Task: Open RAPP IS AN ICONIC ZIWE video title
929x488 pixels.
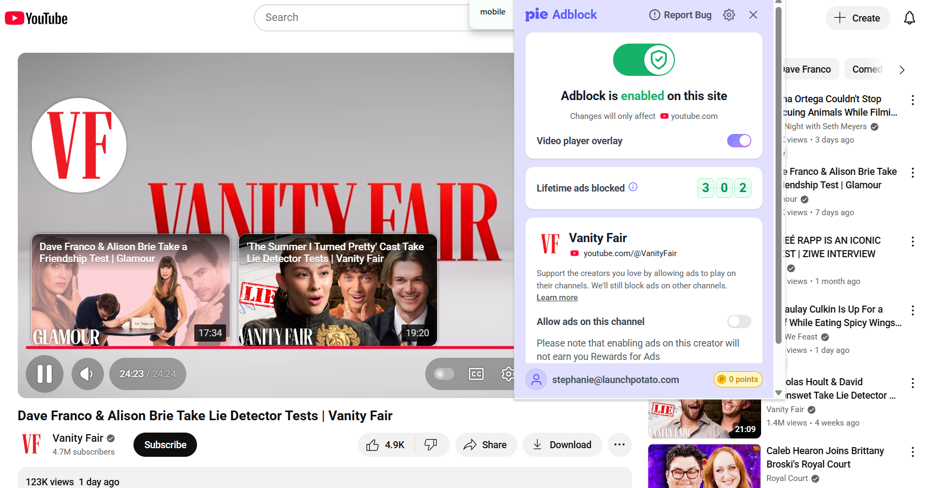Action: click(832, 247)
